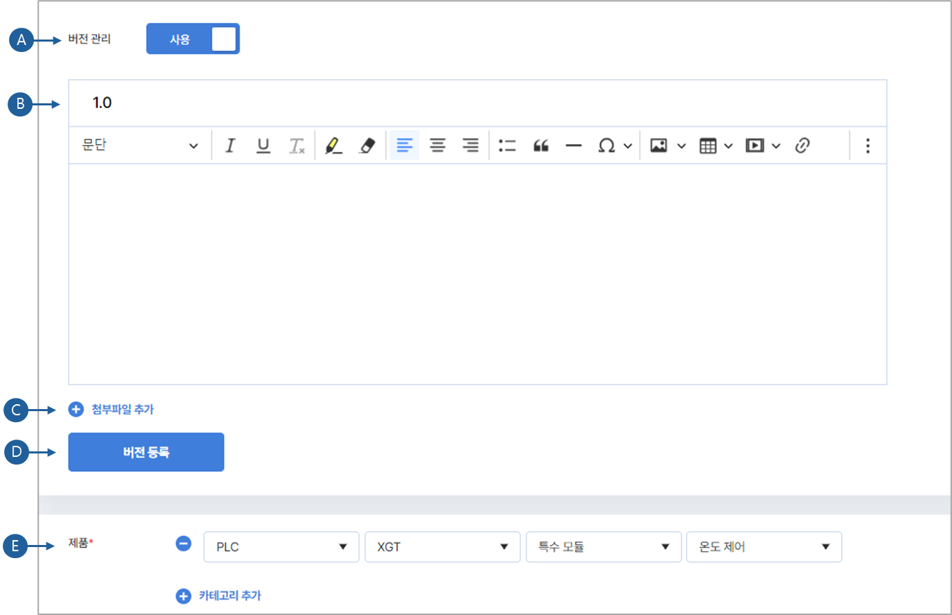
Task: Click the eraser remove-highlight icon
Action: pos(367,146)
